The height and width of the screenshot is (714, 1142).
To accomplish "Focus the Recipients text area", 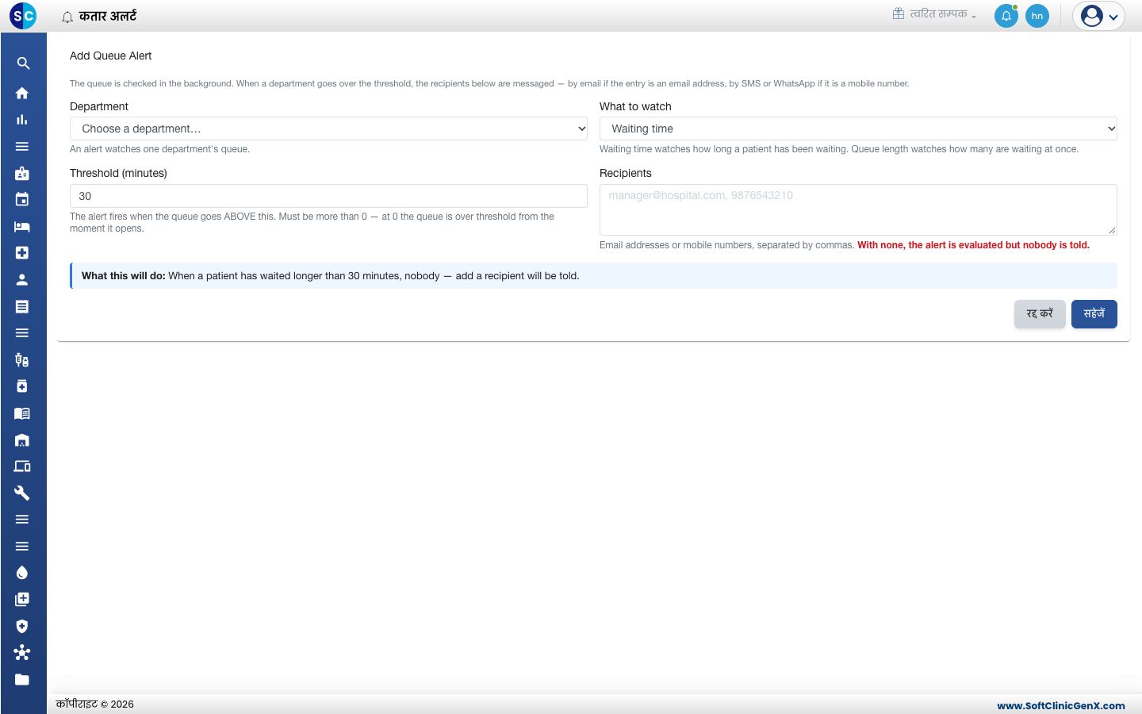I will click(x=858, y=209).
